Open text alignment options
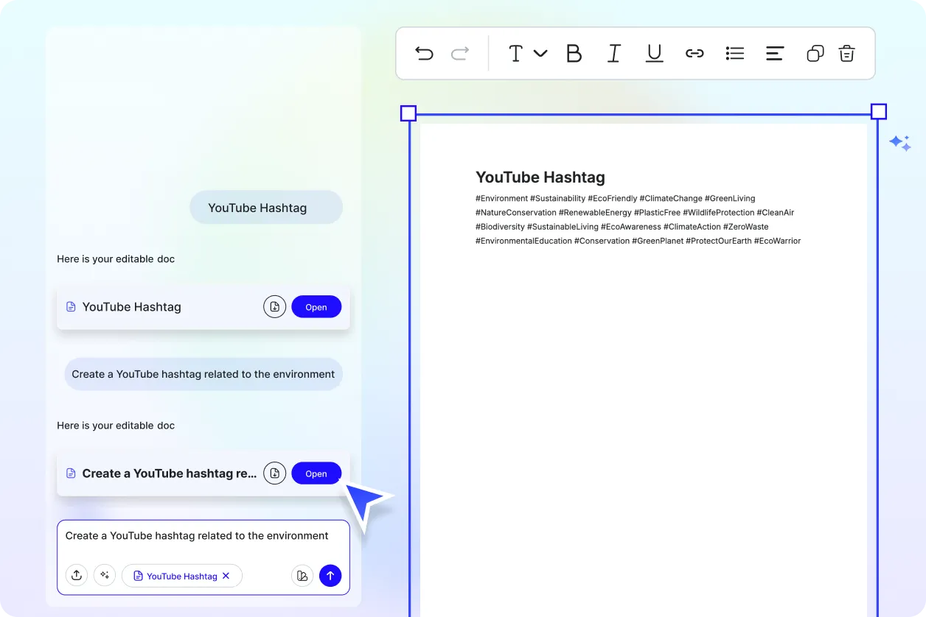926x617 pixels. (774, 53)
